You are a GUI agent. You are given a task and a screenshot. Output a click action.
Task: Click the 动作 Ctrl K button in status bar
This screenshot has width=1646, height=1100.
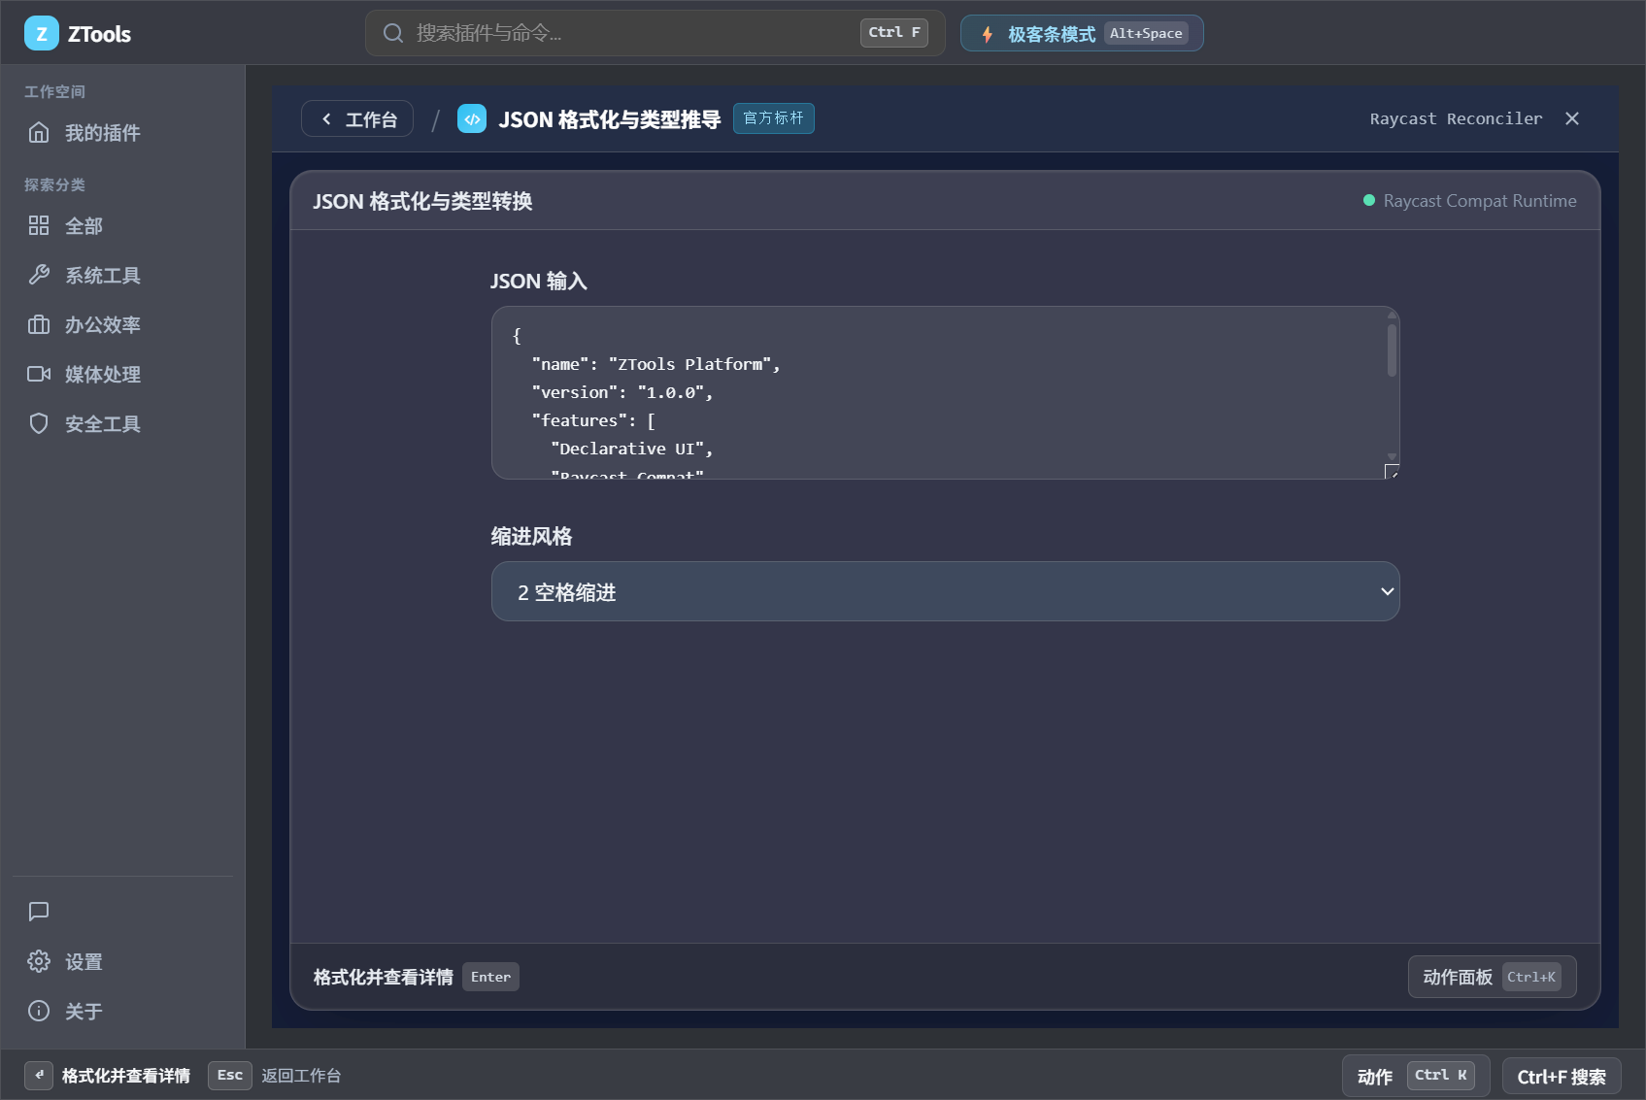1416,1076
